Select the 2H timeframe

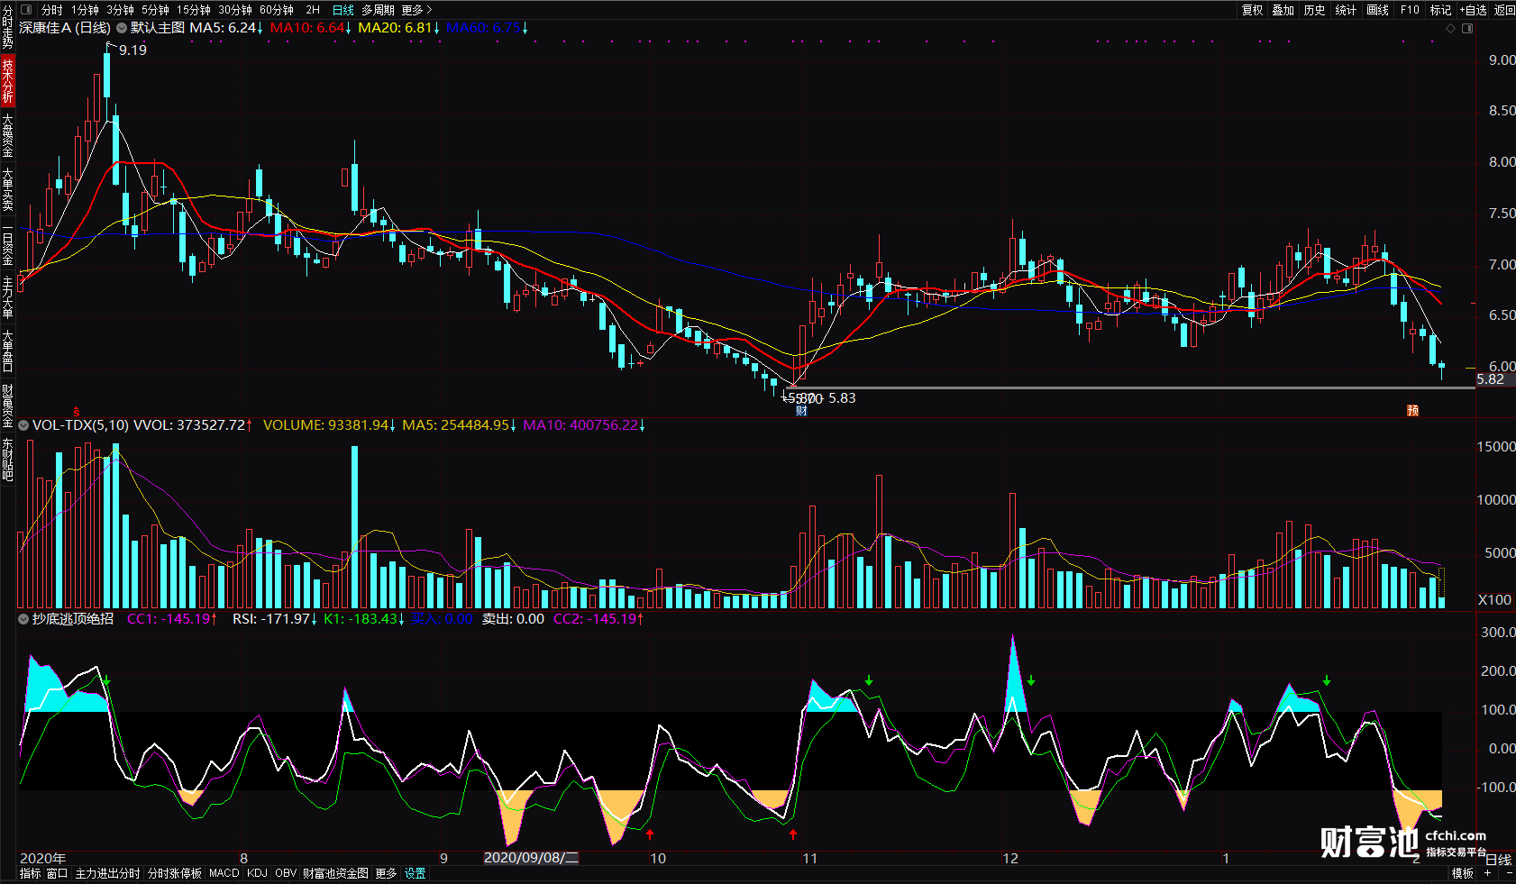click(x=313, y=10)
